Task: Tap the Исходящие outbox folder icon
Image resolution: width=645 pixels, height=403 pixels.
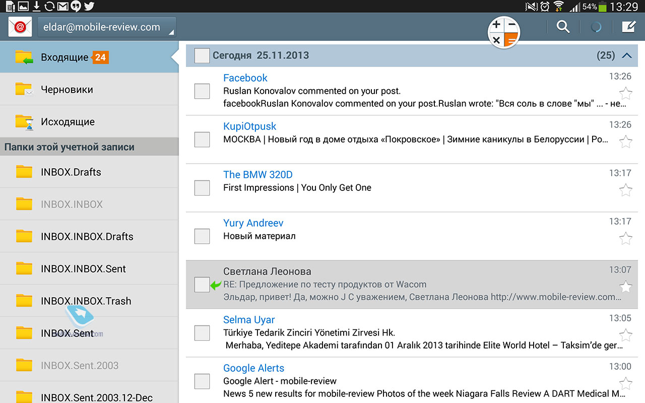Action: pyautogui.click(x=24, y=122)
